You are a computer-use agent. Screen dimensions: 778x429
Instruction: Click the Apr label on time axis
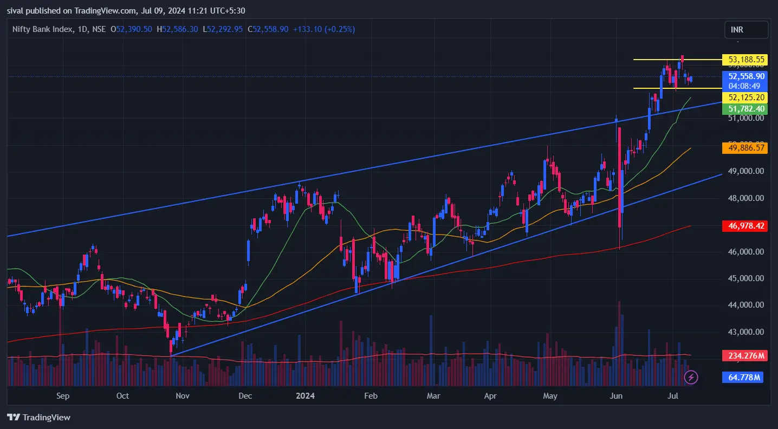[490, 396]
